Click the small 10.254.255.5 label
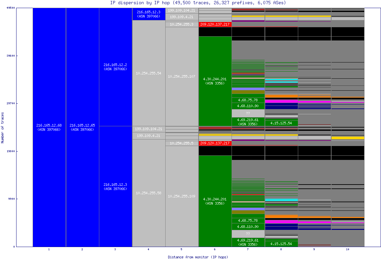Image resolution: width=381 pixels, height=259 pixels. pyautogui.click(x=182, y=143)
